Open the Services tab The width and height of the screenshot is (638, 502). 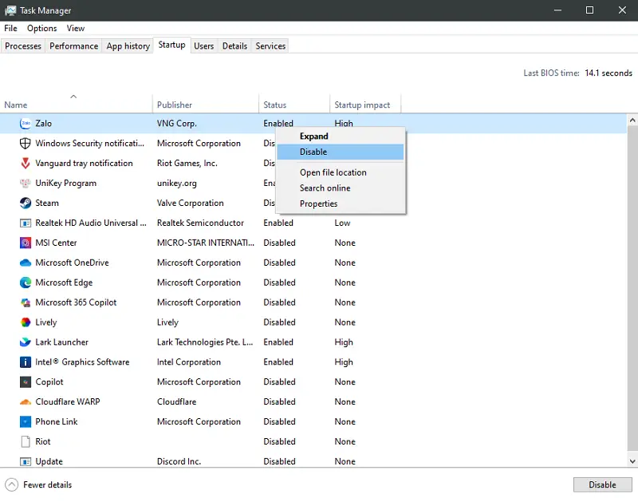click(x=270, y=46)
